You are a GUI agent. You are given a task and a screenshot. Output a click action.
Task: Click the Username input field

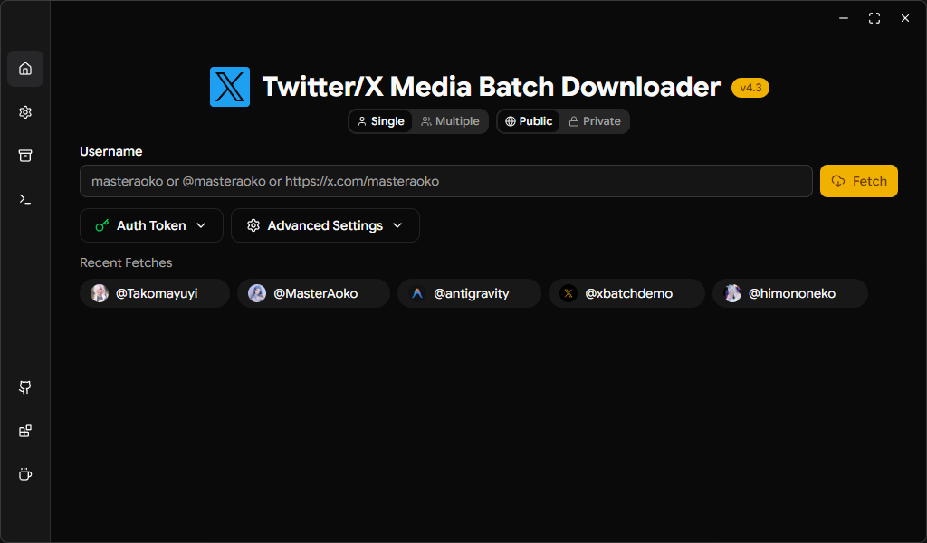pos(446,181)
